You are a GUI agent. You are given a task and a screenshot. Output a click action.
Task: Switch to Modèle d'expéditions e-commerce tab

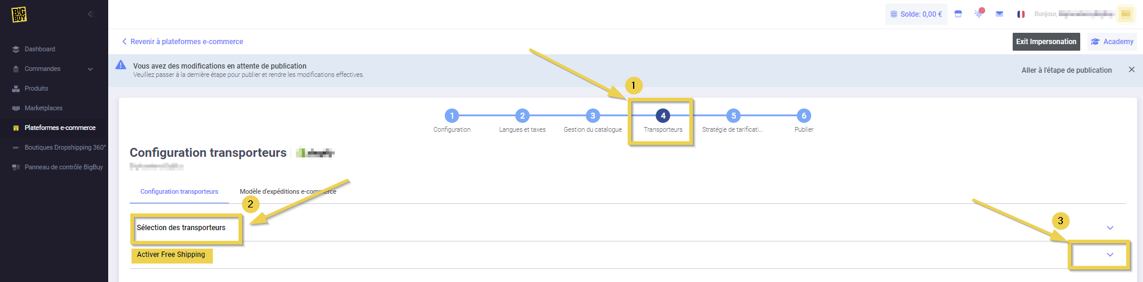coord(288,192)
